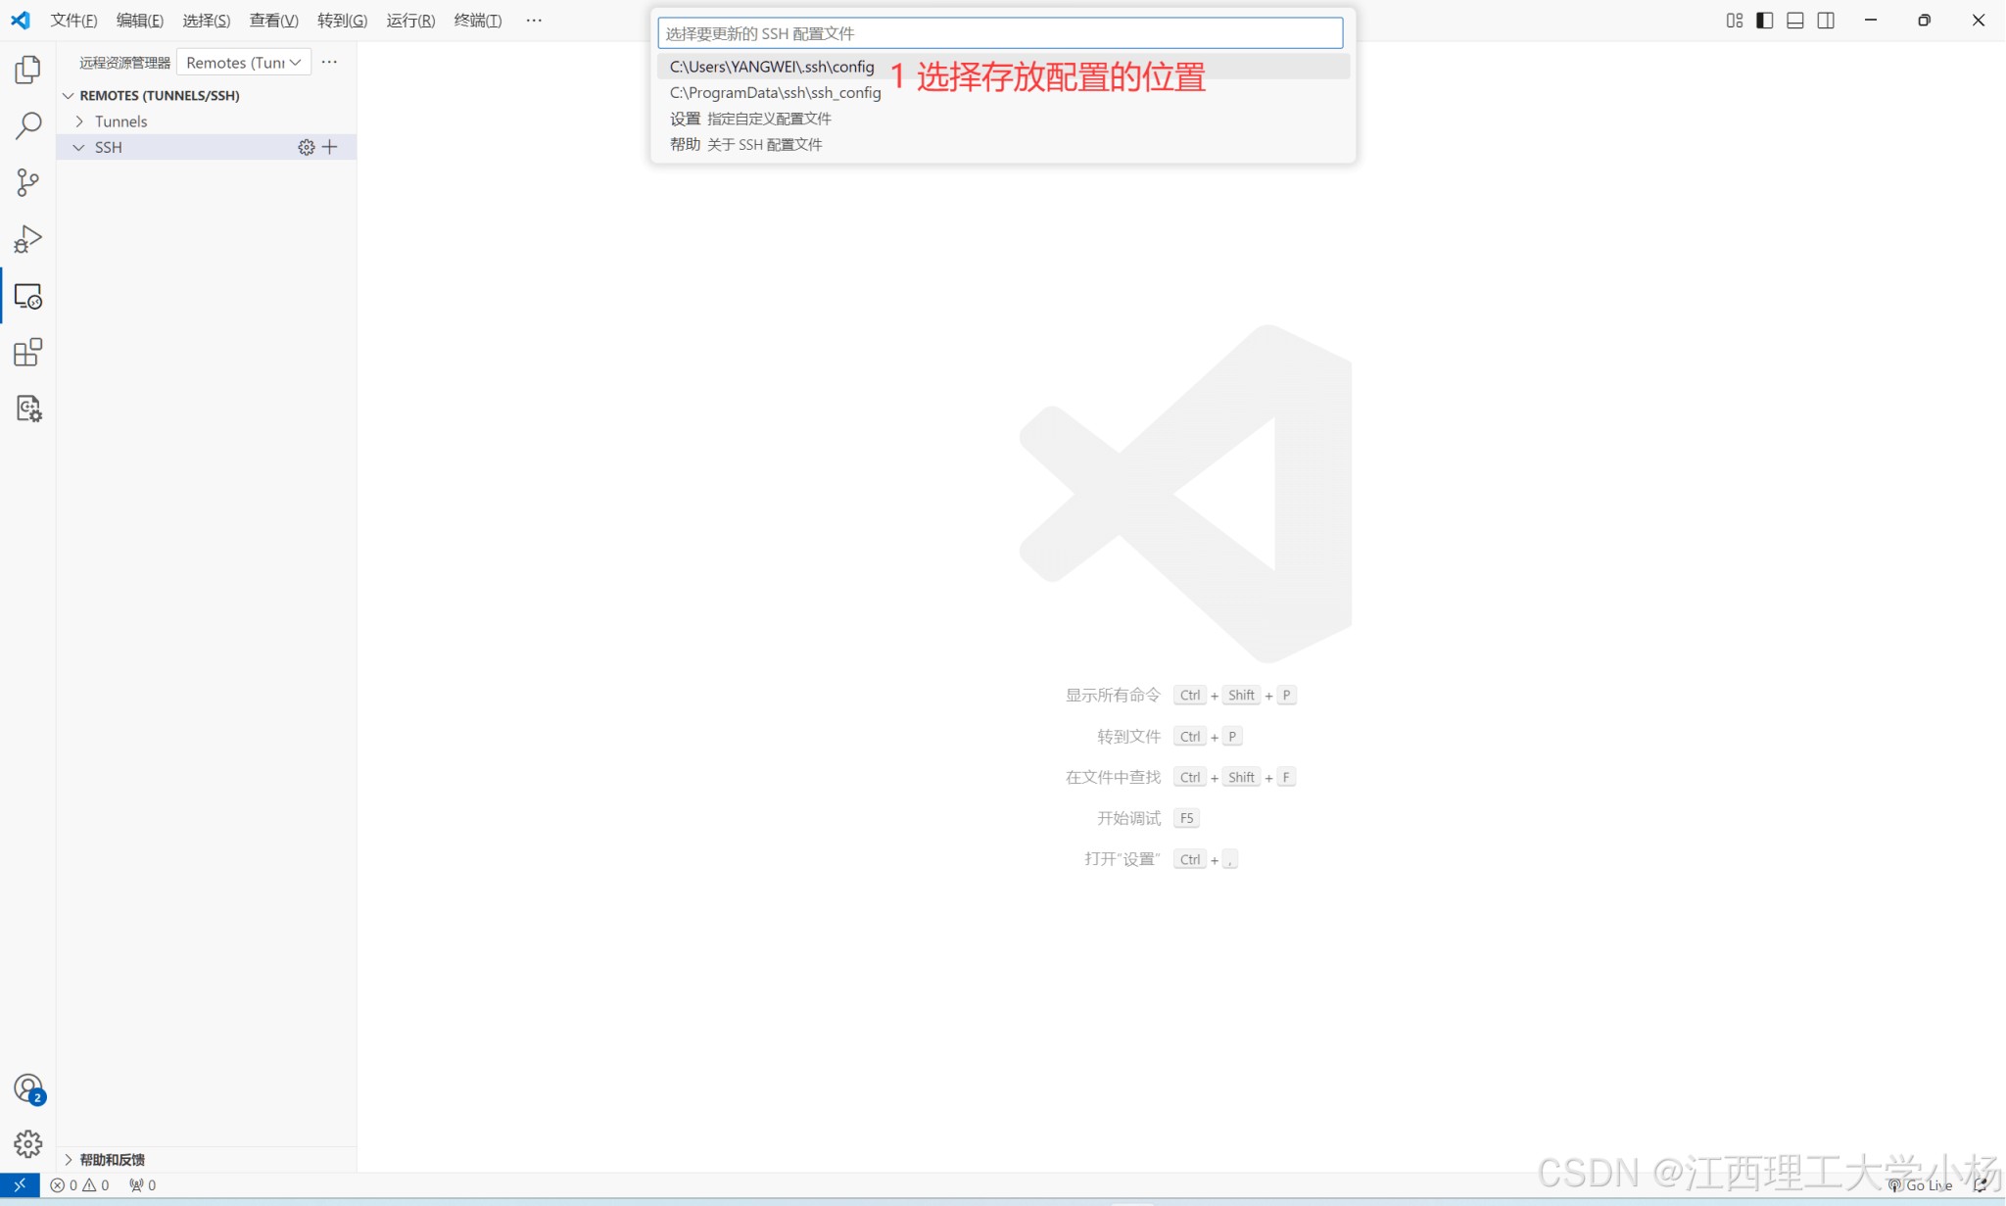Click the Accounts icon near bottom
The width and height of the screenshot is (2006, 1206).
coord(27,1087)
